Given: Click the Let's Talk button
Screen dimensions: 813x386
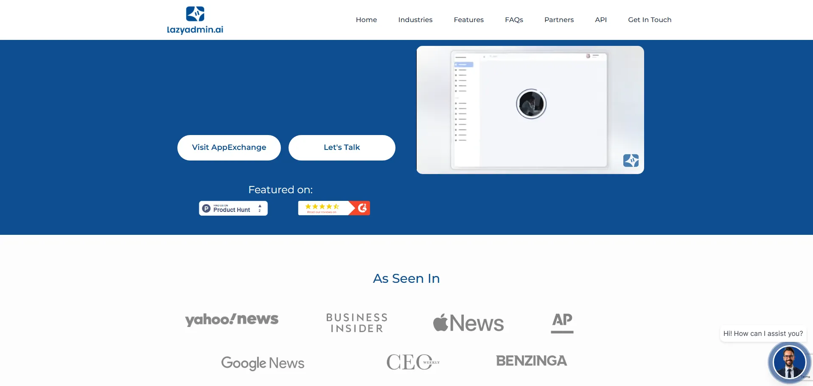Looking at the screenshot, I should 342,148.
